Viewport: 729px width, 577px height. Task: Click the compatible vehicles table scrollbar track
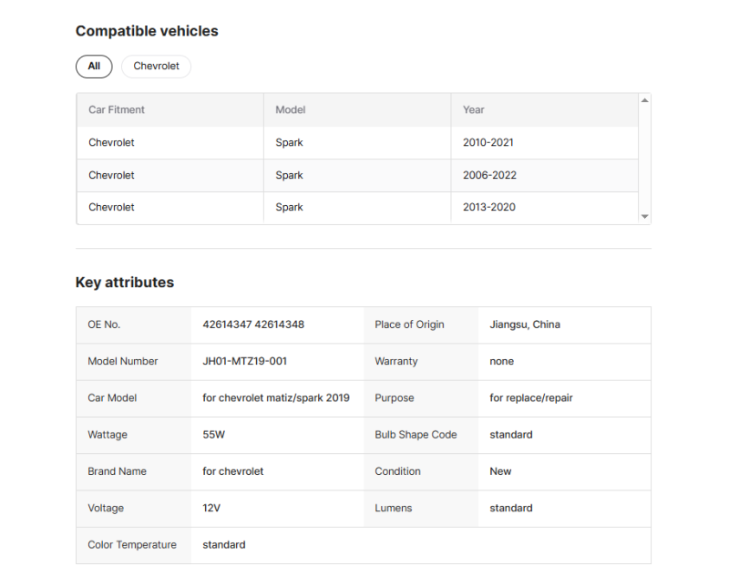[x=644, y=160]
